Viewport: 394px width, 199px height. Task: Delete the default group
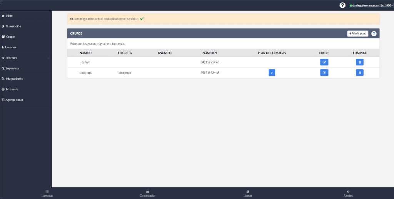pos(360,62)
